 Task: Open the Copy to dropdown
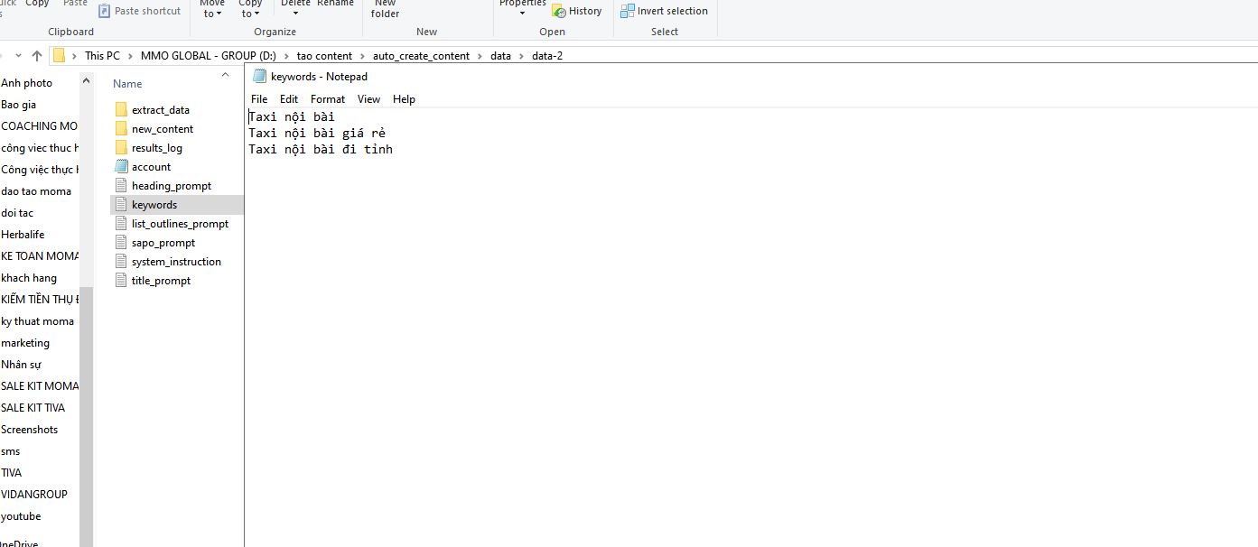(x=250, y=9)
